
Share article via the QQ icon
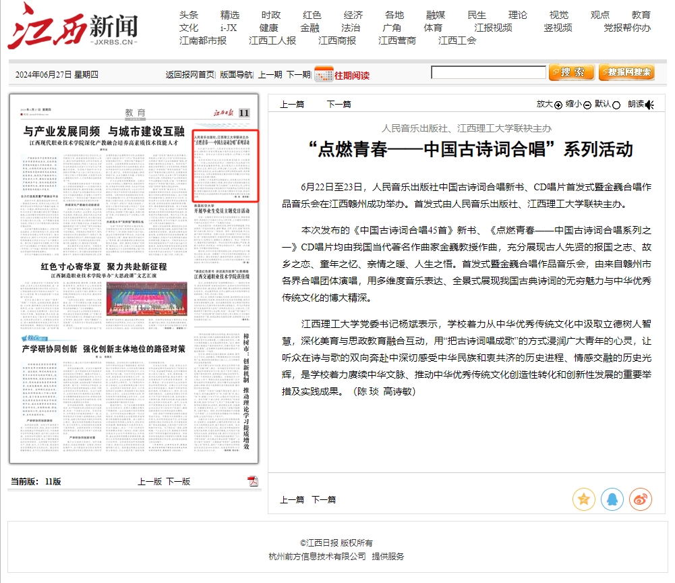coord(612,499)
